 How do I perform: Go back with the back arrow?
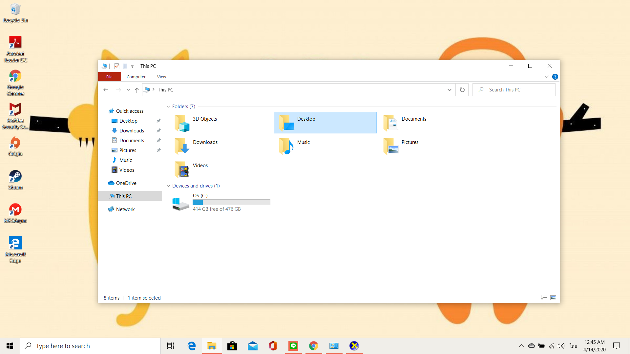tap(106, 90)
